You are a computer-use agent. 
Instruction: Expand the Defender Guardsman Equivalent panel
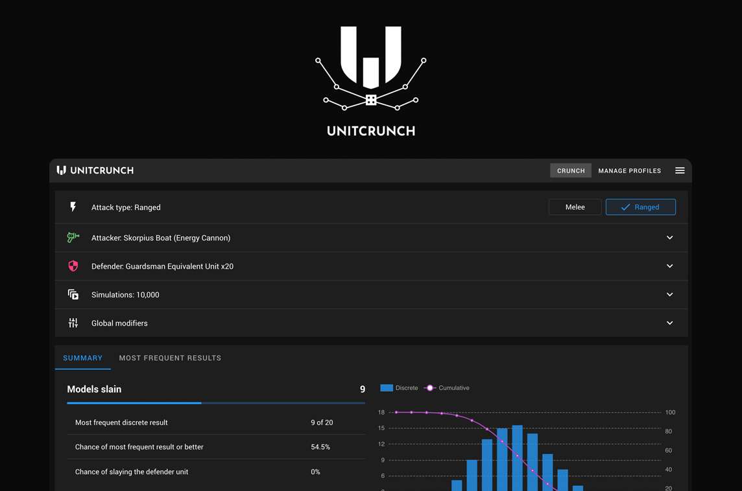click(x=372, y=266)
